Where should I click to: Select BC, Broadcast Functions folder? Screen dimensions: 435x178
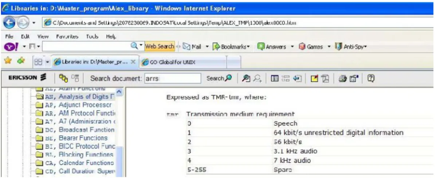coord(75,130)
